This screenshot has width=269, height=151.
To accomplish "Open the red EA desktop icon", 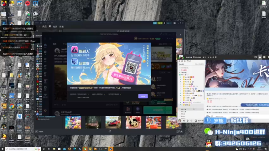I will 28,3.
